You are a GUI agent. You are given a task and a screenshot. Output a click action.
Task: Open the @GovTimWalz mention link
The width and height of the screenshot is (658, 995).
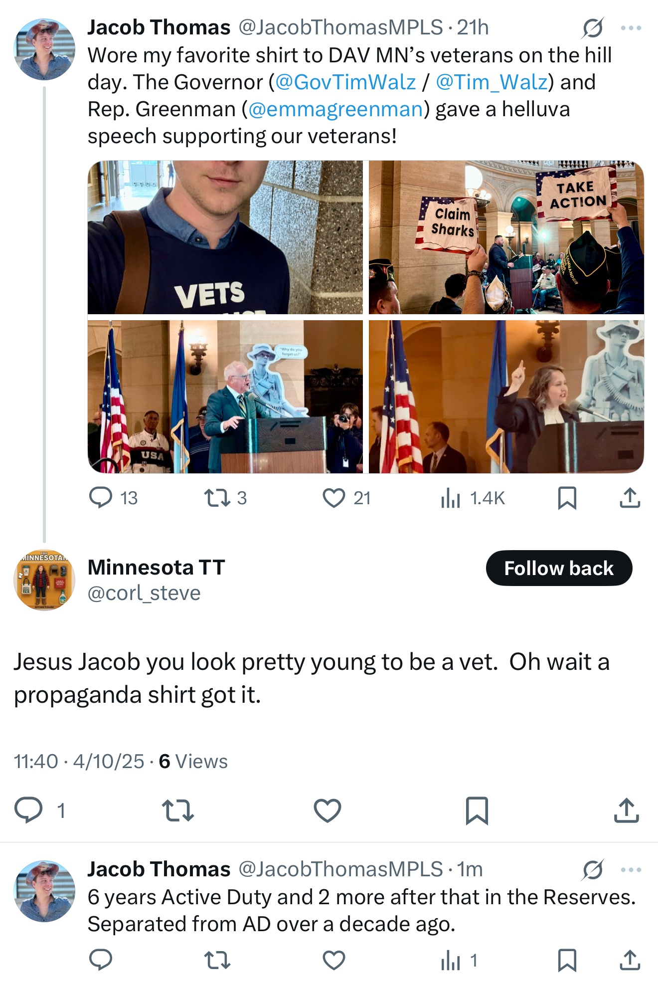pos(345,82)
